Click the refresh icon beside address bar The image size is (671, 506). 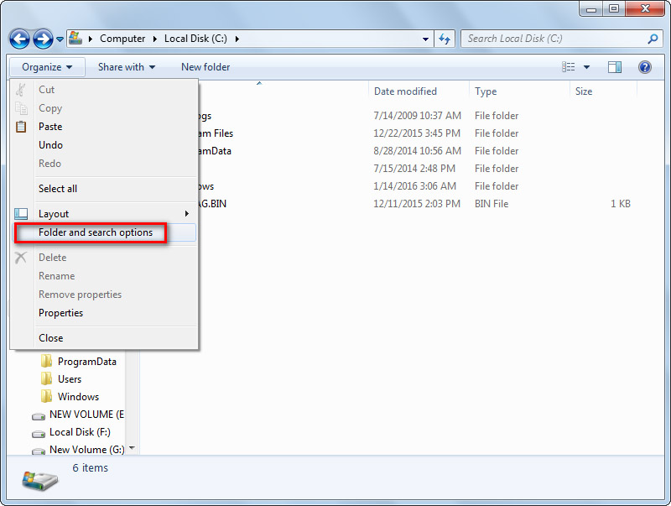(x=445, y=39)
